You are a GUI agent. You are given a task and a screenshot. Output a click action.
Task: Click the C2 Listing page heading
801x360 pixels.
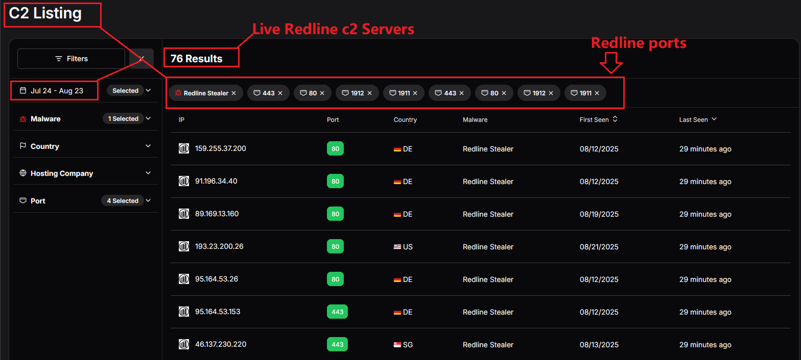coord(45,13)
